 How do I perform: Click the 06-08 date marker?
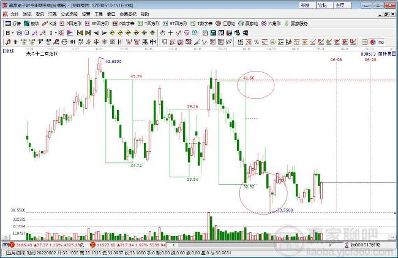[336, 60]
